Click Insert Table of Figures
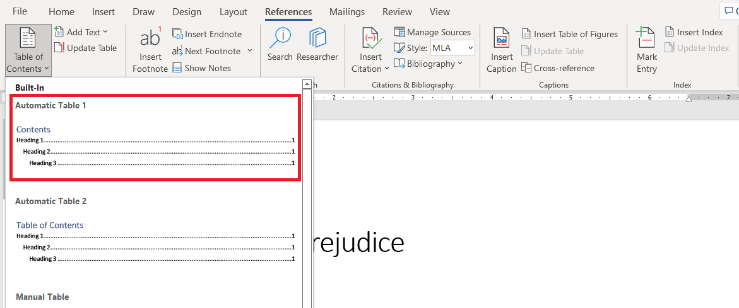 click(x=569, y=34)
